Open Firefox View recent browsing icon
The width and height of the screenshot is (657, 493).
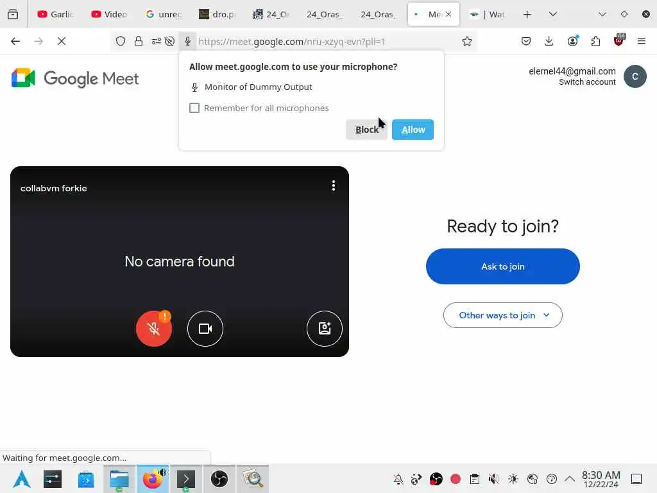point(13,14)
